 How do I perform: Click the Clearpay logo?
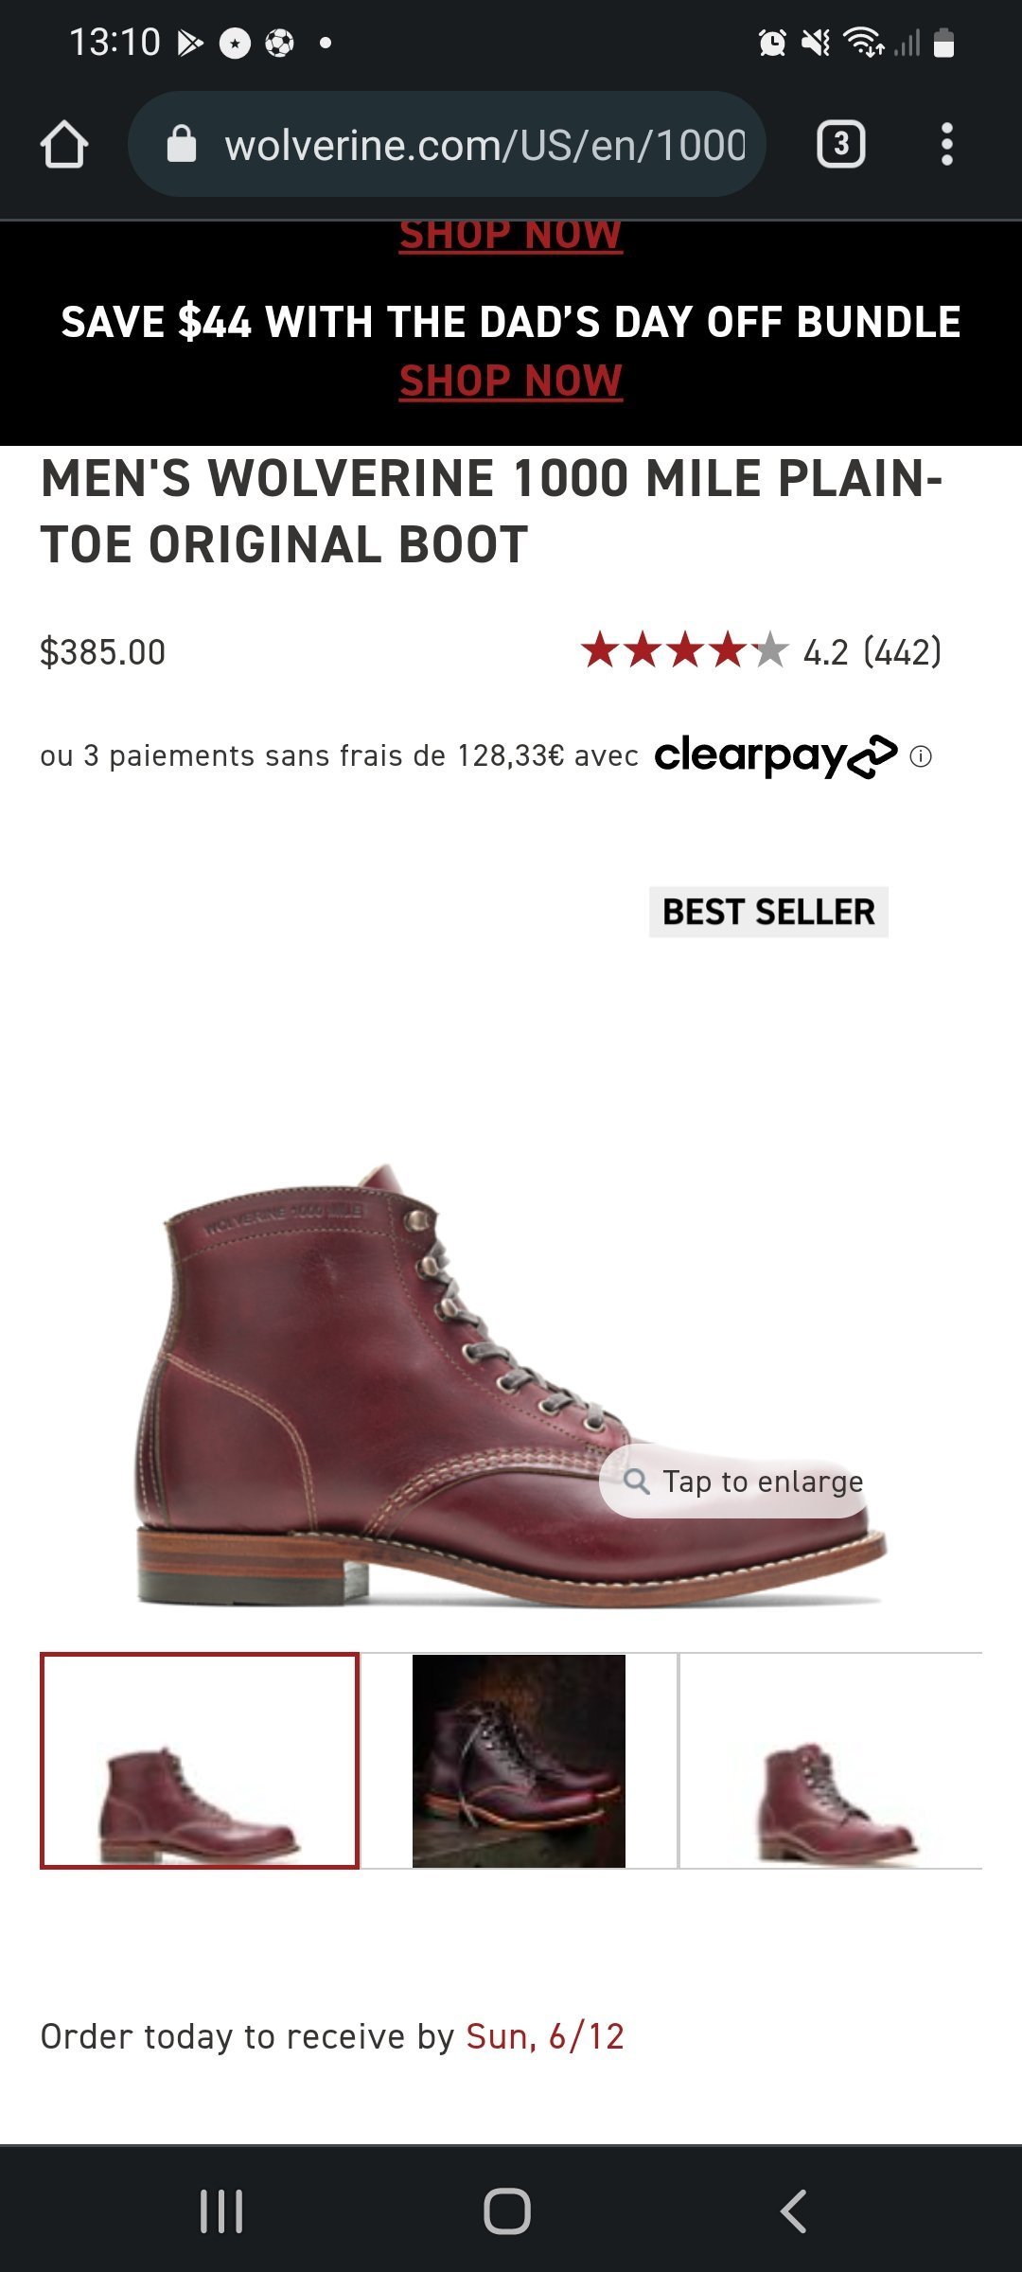[x=776, y=756]
